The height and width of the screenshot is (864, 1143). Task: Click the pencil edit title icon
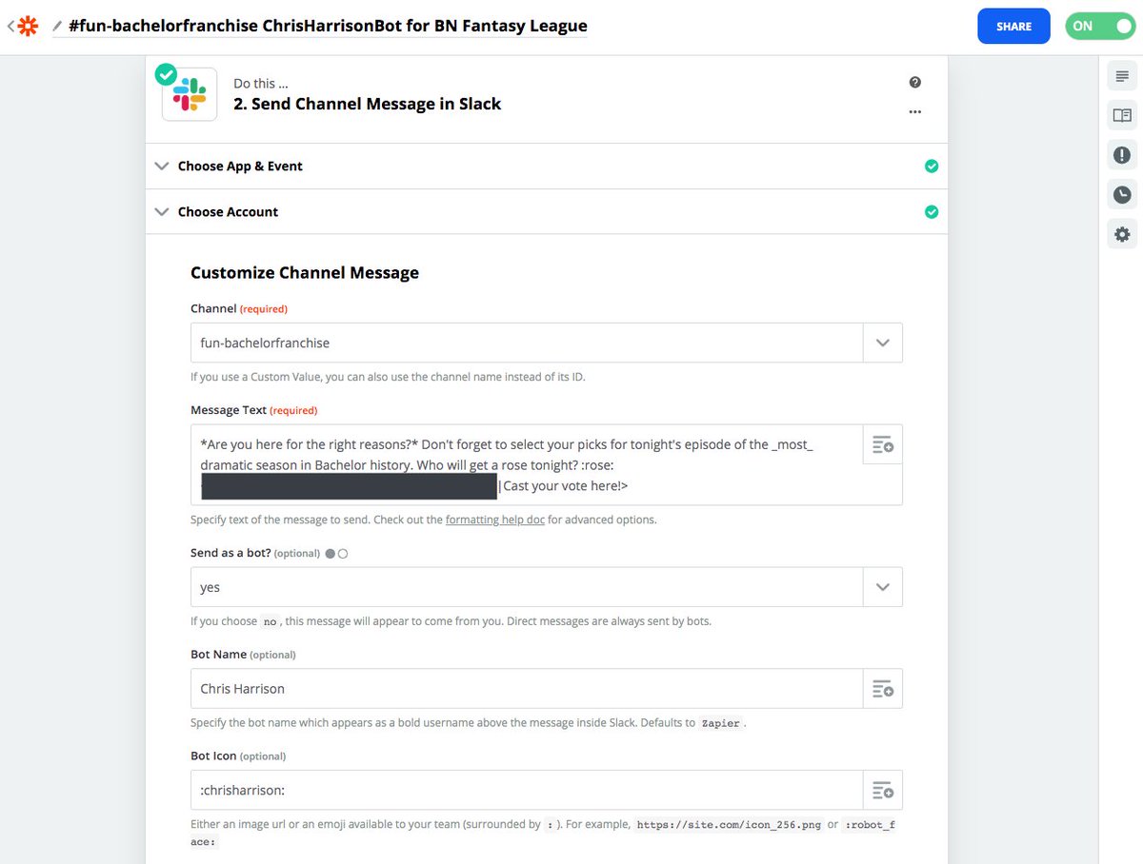pyautogui.click(x=57, y=27)
